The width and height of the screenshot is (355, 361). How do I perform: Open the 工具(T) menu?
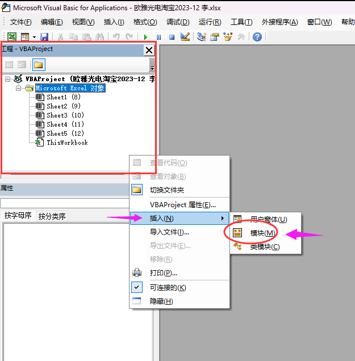coord(241,22)
